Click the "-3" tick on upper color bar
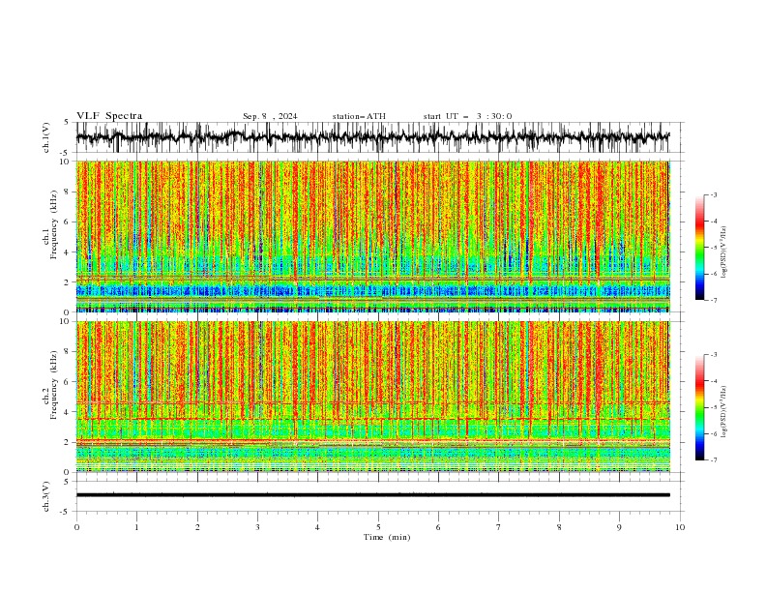 tap(713, 194)
